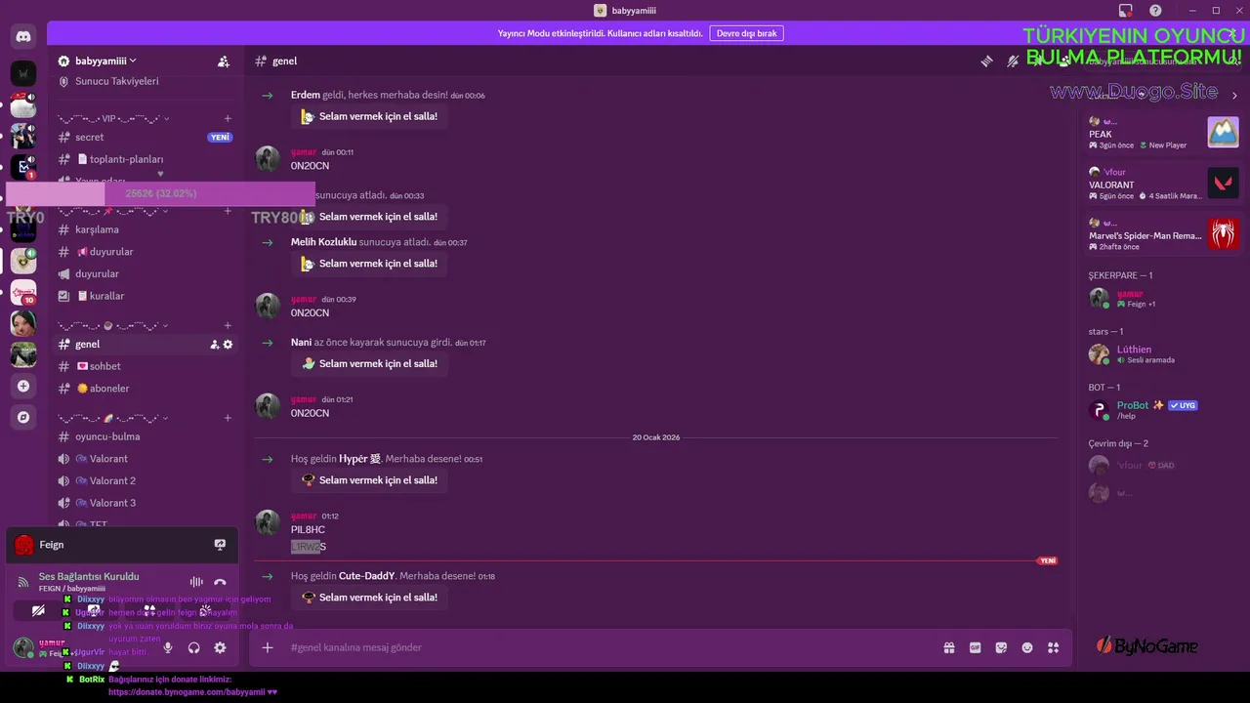This screenshot has height=703, width=1250.
Task: Open voice connection signal info icon
Action: point(23,582)
